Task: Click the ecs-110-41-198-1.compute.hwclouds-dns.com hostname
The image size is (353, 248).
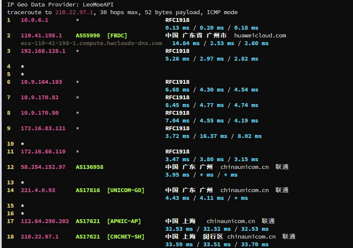Action: pos(91,43)
